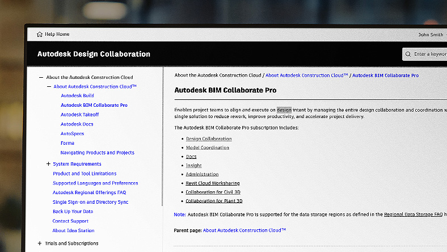Open the John Smith user menu
The height and width of the screenshot is (252, 447).
(x=431, y=35)
